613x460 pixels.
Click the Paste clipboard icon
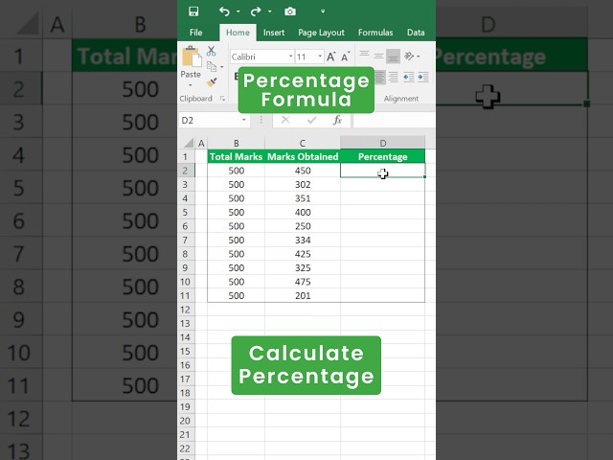[192, 57]
